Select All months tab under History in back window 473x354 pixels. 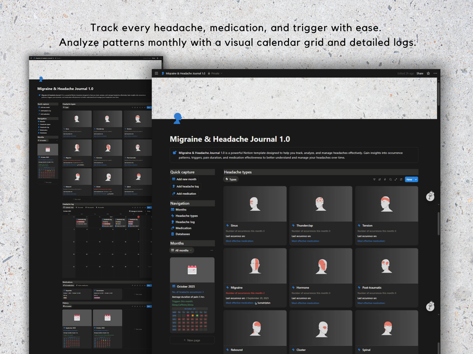[x=67, y=306]
